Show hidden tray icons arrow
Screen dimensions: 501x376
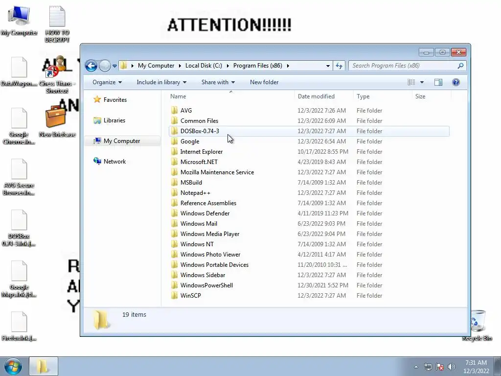[416, 367]
